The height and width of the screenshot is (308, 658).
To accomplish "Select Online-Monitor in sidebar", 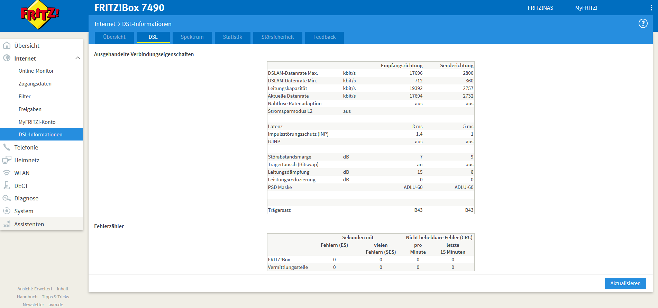I will pos(36,71).
